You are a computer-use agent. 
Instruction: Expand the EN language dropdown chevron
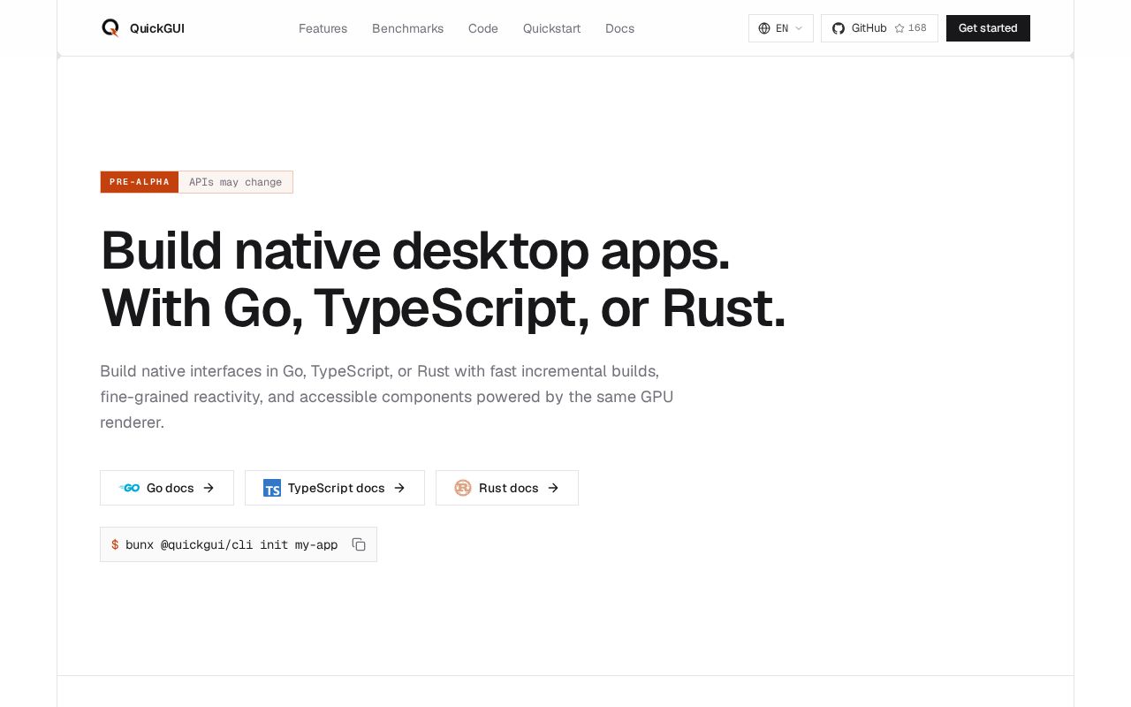(x=799, y=28)
